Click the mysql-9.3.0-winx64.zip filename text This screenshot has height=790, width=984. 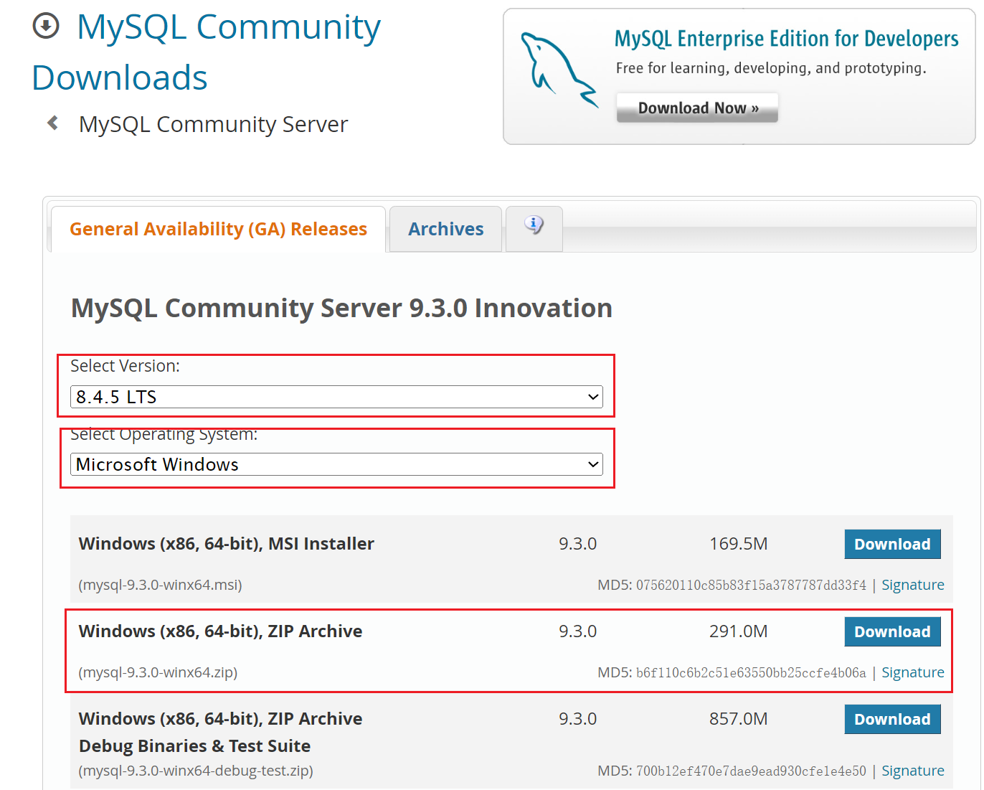pyautogui.click(x=158, y=672)
